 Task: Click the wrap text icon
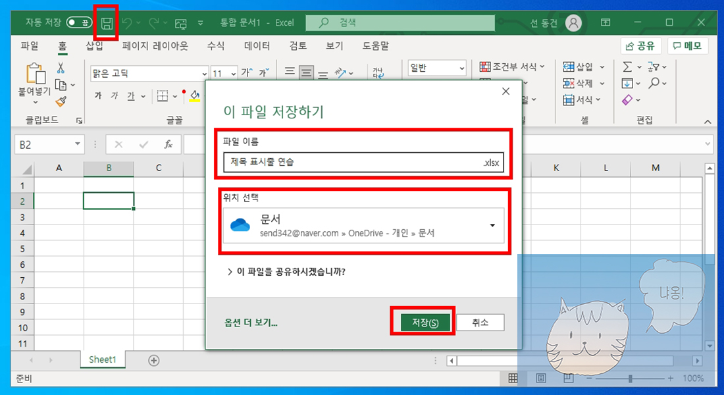point(378,72)
